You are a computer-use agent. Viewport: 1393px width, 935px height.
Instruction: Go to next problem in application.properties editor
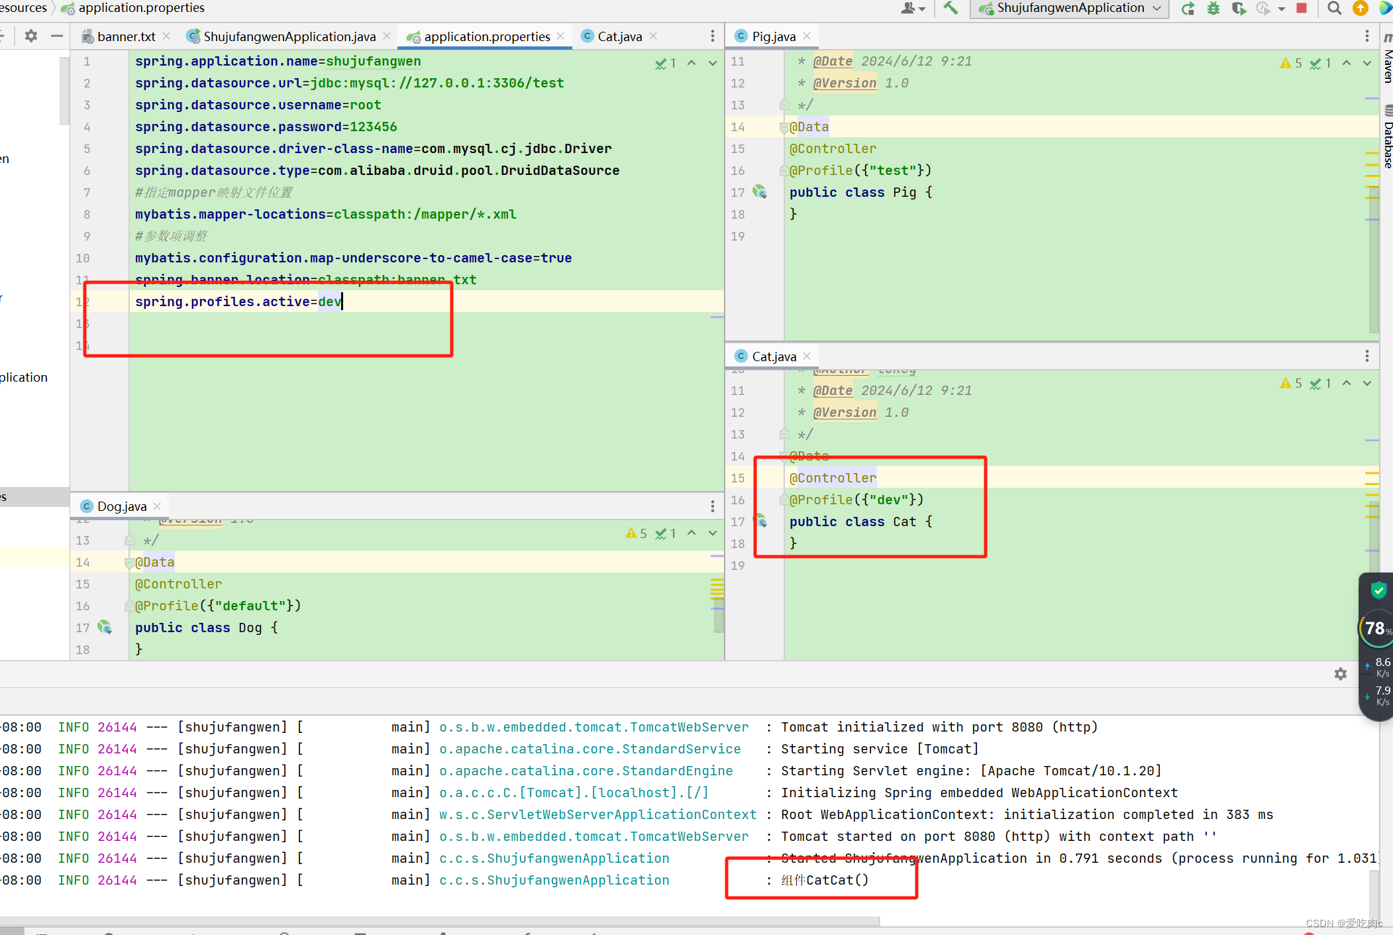coord(713,63)
